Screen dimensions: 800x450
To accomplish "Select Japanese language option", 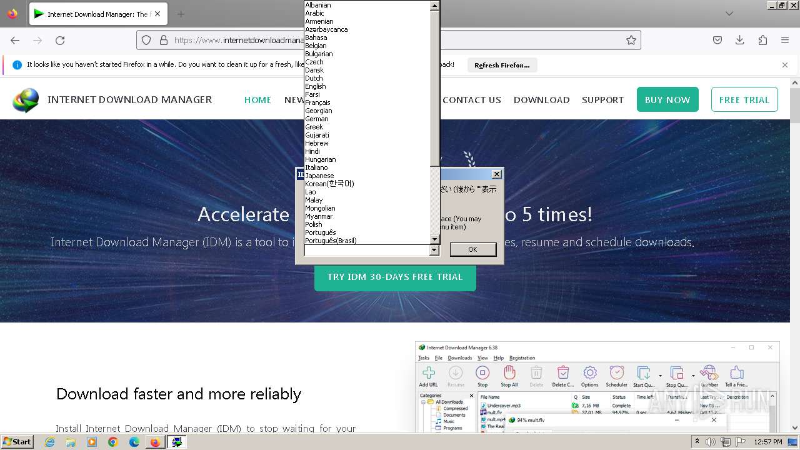I will click(367, 176).
